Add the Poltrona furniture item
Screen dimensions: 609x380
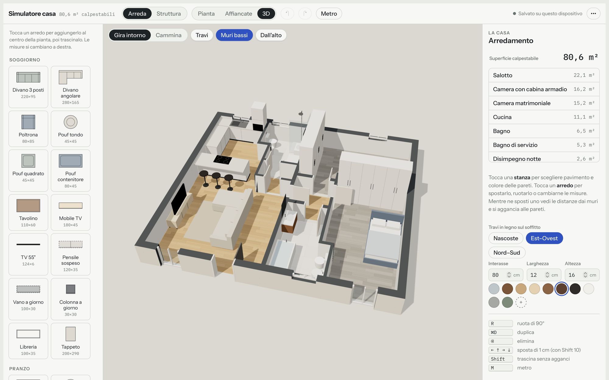coord(28,129)
